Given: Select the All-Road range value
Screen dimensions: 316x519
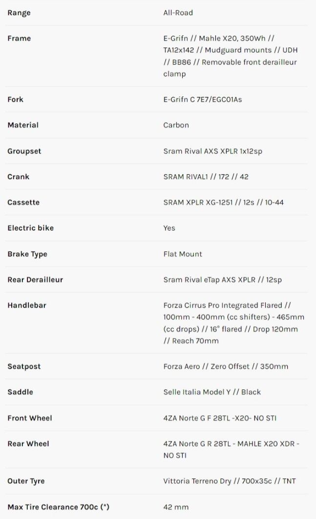Looking at the screenshot, I should click(x=178, y=13).
